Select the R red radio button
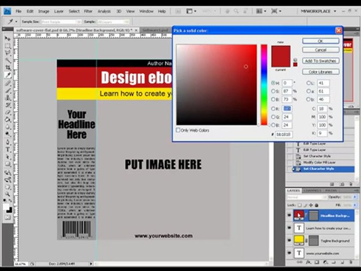 coord(273,108)
